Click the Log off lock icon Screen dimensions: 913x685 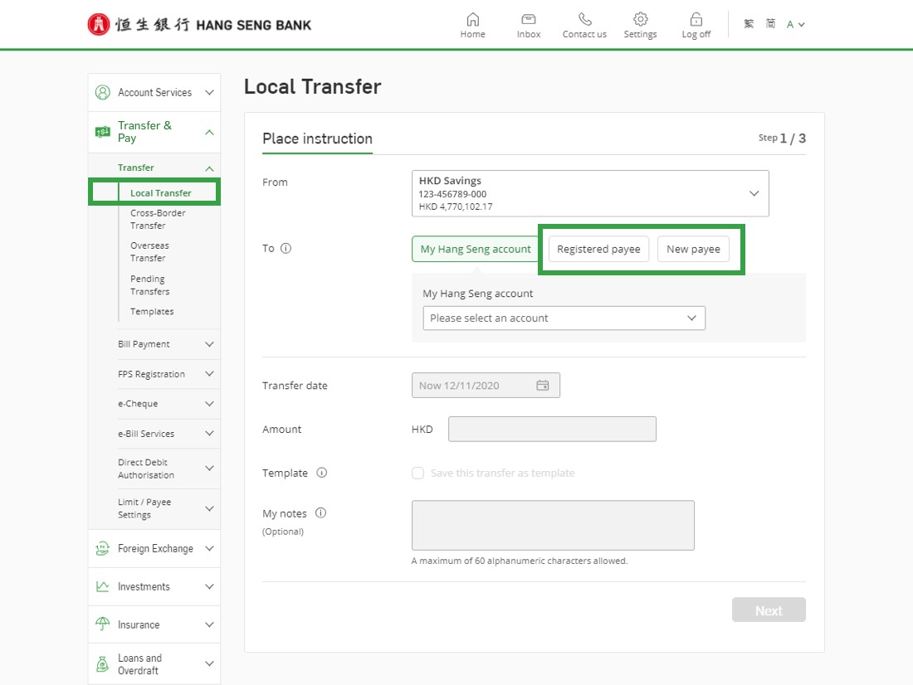coord(696,19)
